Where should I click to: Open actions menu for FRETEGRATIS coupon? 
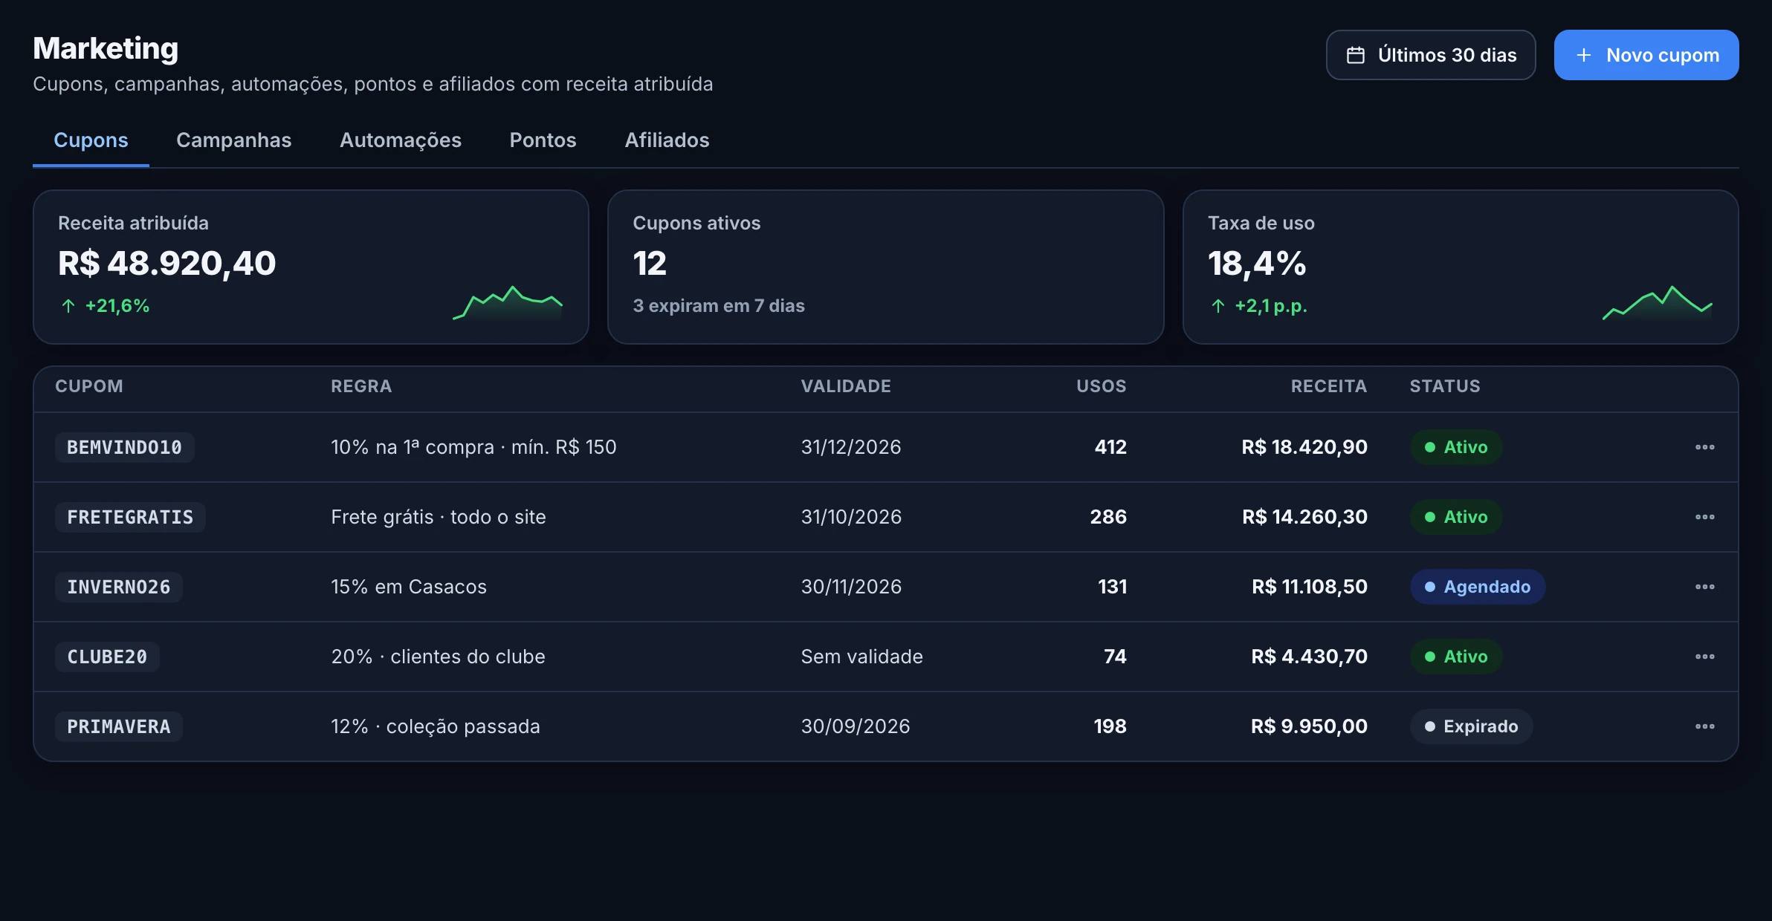[x=1704, y=517]
